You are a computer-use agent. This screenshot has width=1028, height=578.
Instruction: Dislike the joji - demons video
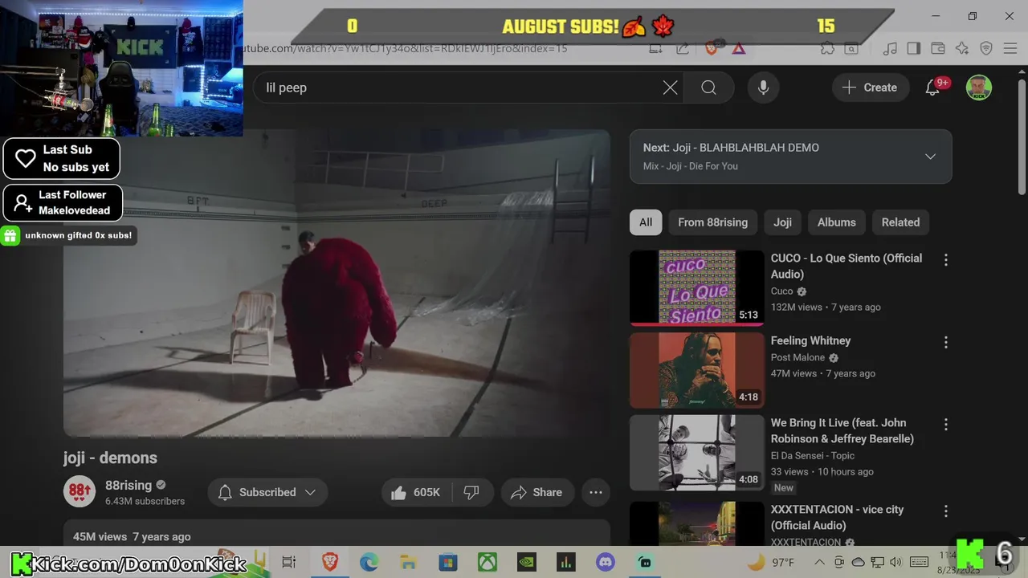point(471,492)
